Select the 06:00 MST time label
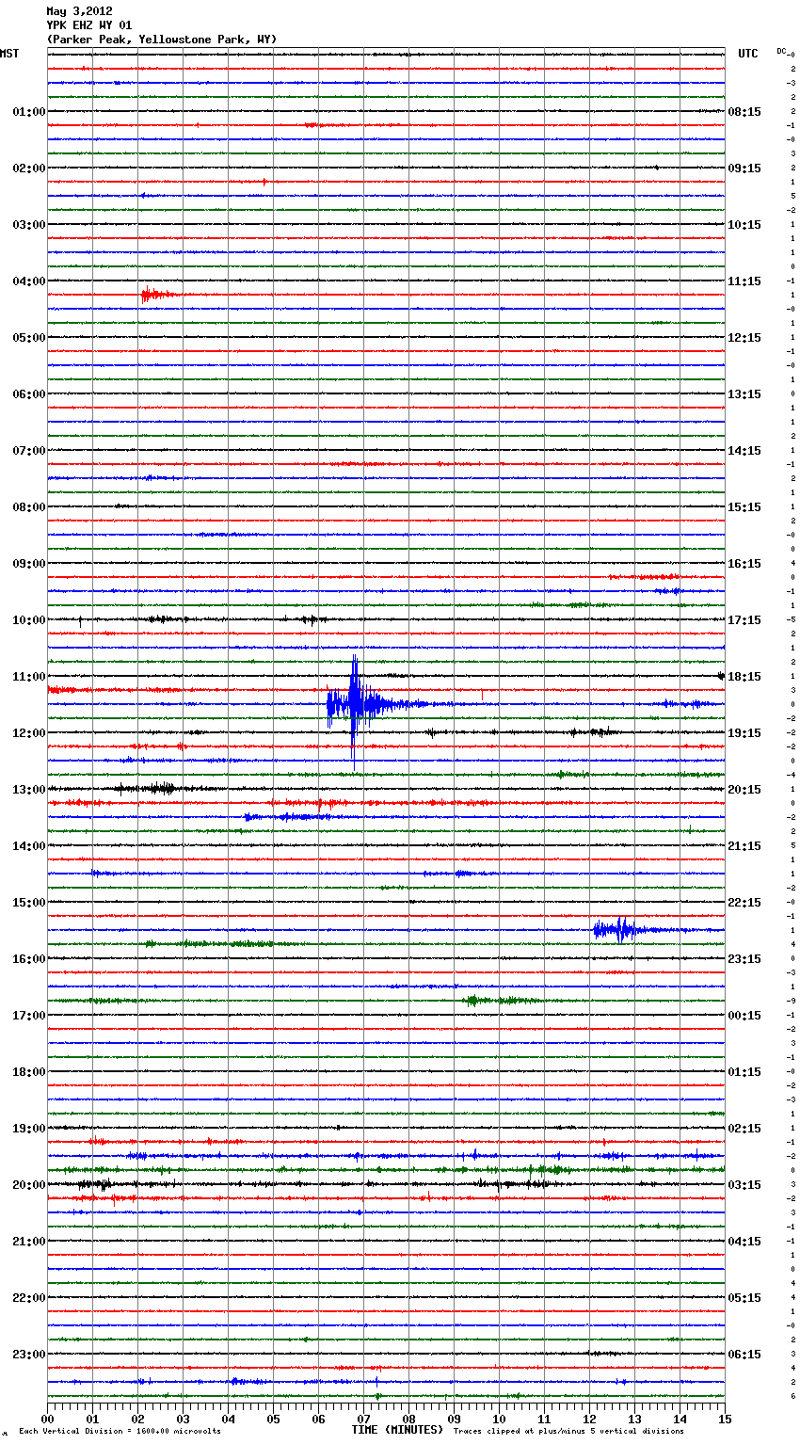The width and height of the screenshot is (800, 1444). 29,393
